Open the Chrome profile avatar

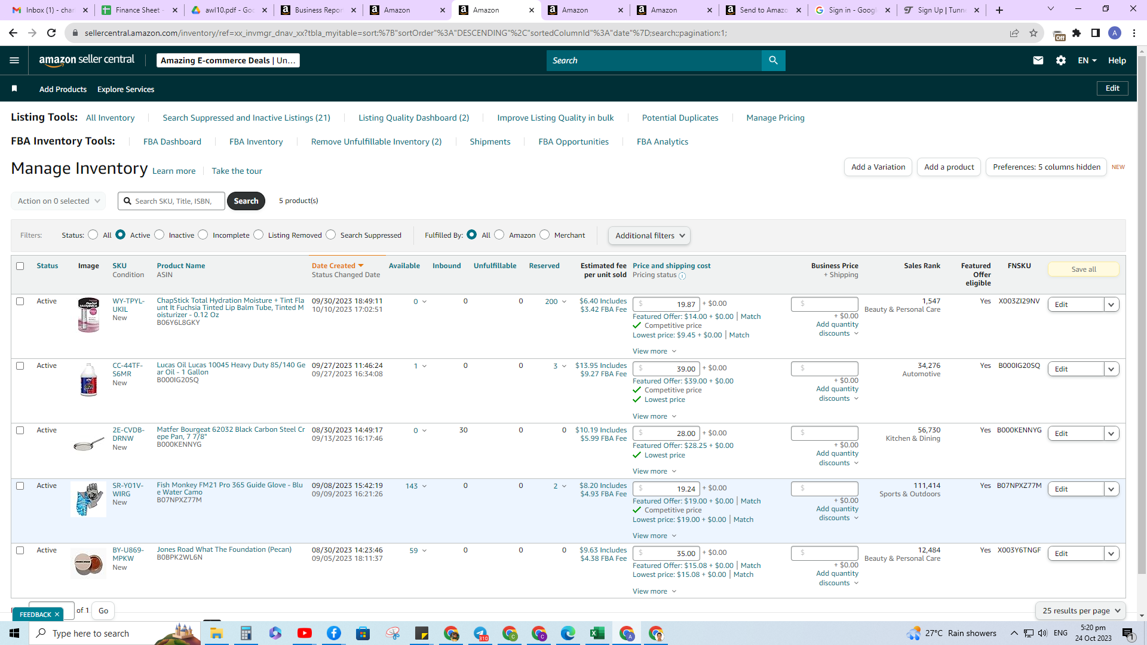[x=1114, y=33]
